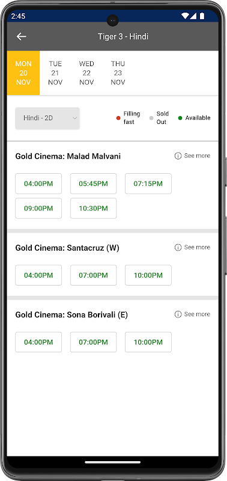Click Gold Cinema: Malad Malvani heading
Image resolution: width=227 pixels, height=481 pixels.
click(x=68, y=156)
